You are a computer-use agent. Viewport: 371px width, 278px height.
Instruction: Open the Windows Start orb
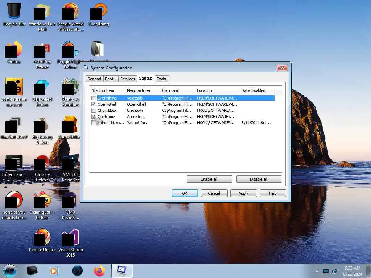[x=10, y=271]
